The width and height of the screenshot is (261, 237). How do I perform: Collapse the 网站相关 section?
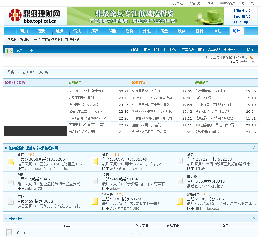click(x=254, y=218)
